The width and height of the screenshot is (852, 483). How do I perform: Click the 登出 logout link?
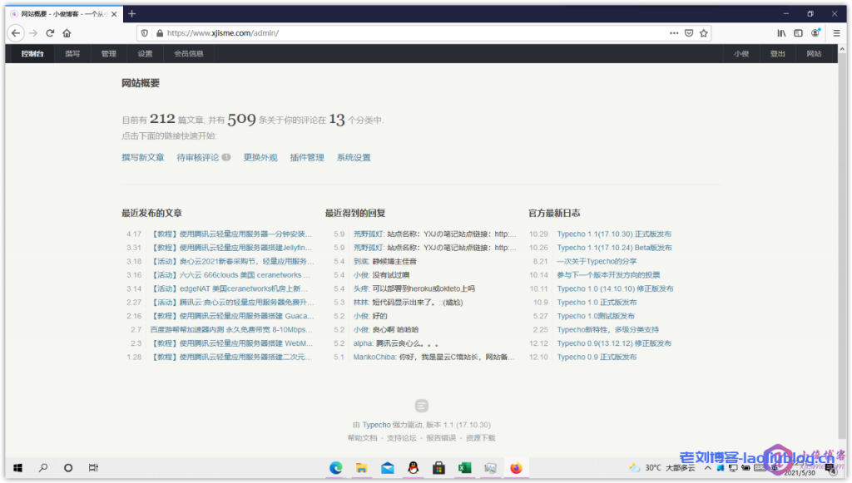point(777,54)
